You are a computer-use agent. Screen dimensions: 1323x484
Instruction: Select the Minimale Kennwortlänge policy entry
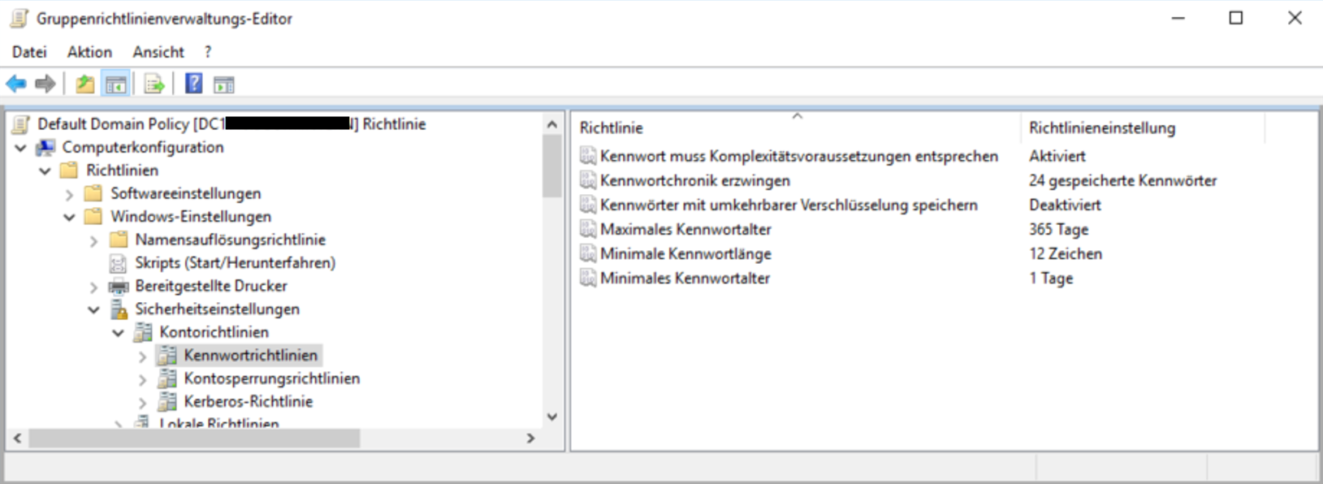click(685, 254)
